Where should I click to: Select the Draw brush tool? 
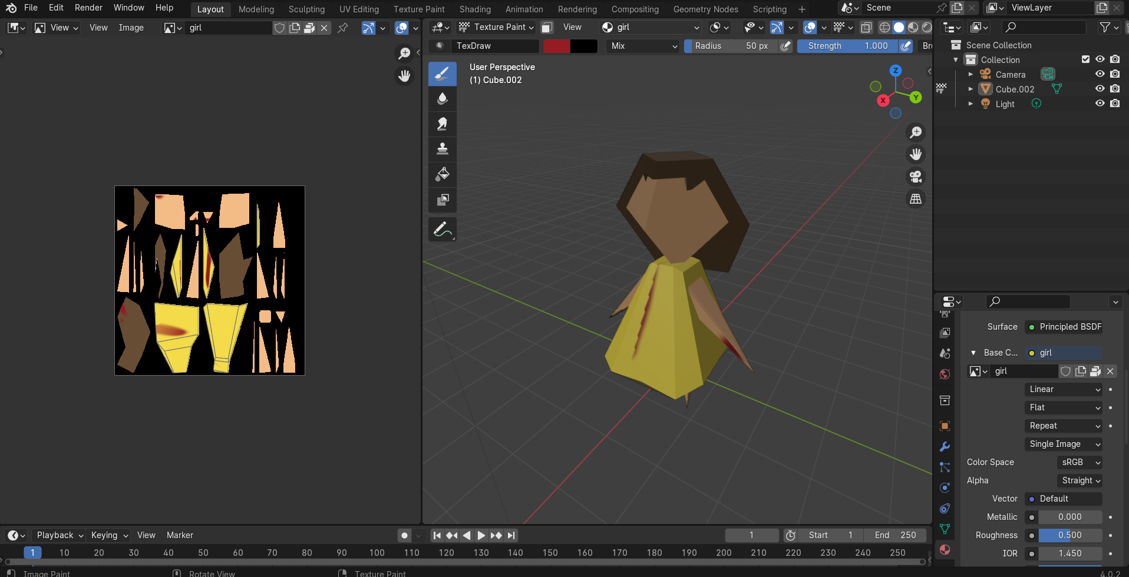pyautogui.click(x=443, y=74)
